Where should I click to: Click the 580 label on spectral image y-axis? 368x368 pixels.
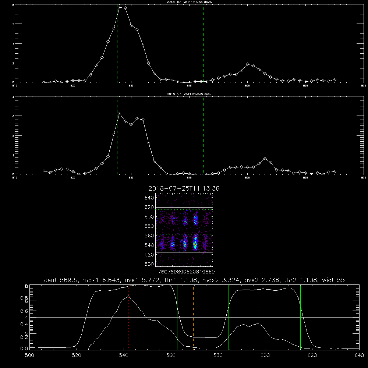click(149, 226)
